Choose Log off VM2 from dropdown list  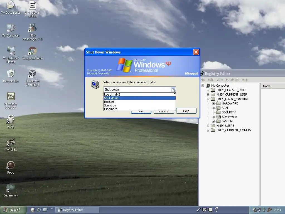coord(140,94)
